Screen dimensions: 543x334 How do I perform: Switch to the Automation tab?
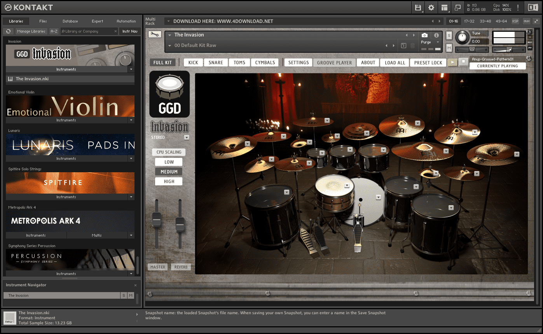click(x=126, y=21)
